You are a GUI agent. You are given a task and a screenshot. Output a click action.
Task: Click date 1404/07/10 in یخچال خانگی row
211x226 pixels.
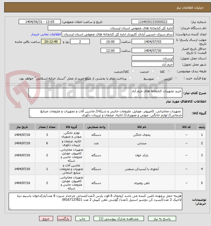tap(22, 135)
